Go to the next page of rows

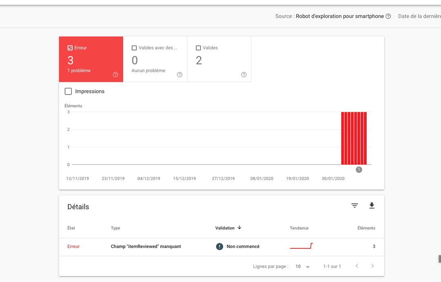[372, 266]
